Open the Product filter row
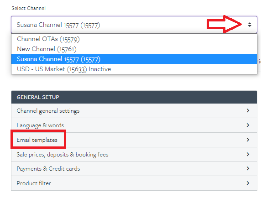The height and width of the screenshot is (203, 261). tap(134, 183)
